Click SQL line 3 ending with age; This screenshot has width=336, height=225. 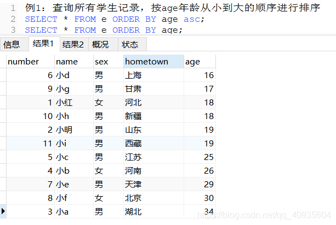(x=104, y=30)
